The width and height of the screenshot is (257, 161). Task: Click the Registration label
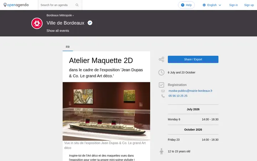(177, 85)
